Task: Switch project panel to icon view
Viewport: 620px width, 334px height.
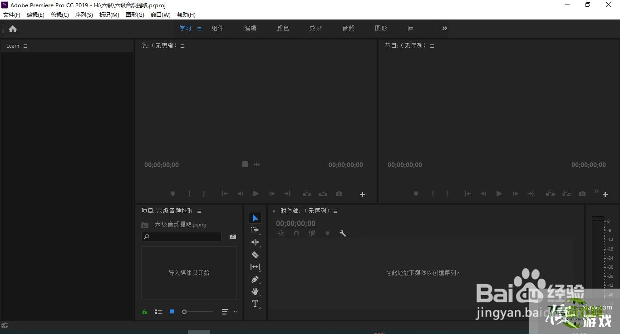Action: 172,312
